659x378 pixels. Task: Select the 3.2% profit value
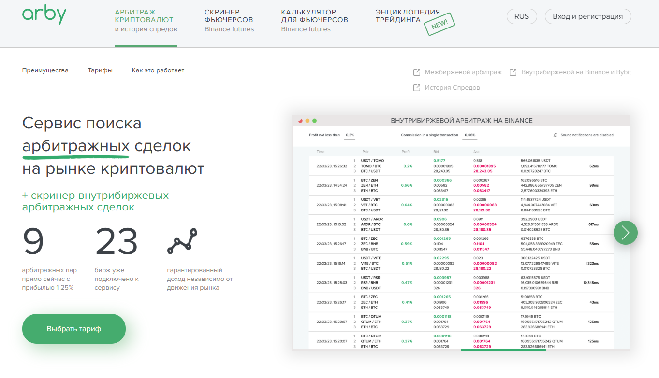(x=408, y=166)
